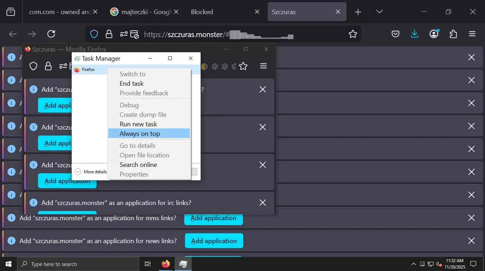Screen dimensions: 485x271
Task: Click the padlock in the Szczuras popup window
Action: (48, 66)
